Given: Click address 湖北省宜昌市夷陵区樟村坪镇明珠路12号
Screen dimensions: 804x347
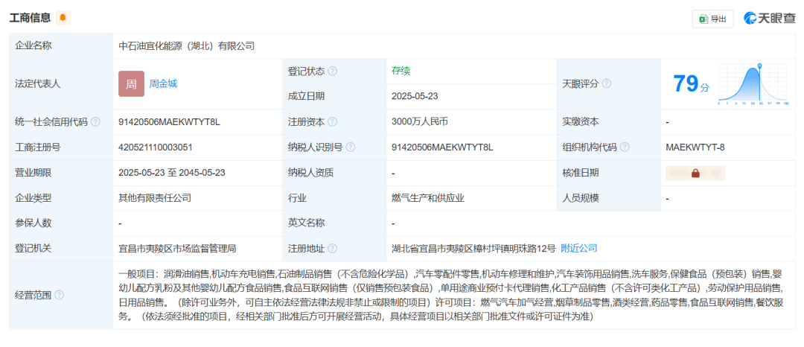Looking at the screenshot, I should click(x=473, y=249).
